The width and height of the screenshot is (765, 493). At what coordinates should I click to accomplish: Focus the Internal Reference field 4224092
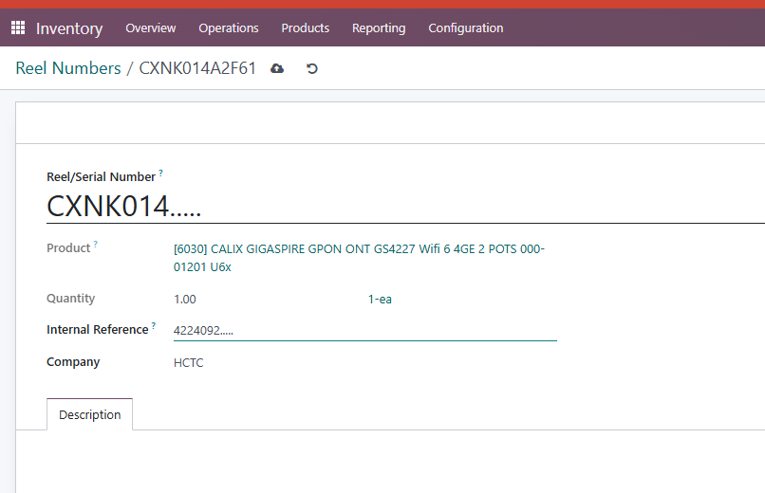tap(364, 331)
